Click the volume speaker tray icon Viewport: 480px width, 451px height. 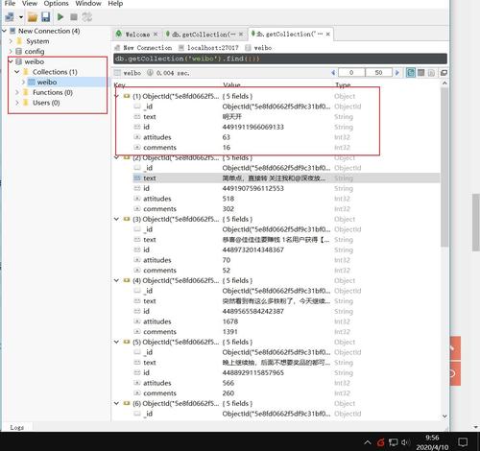[x=405, y=442]
